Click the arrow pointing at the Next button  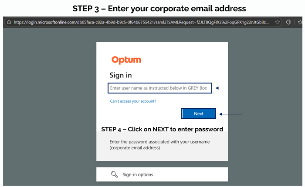(x=230, y=114)
